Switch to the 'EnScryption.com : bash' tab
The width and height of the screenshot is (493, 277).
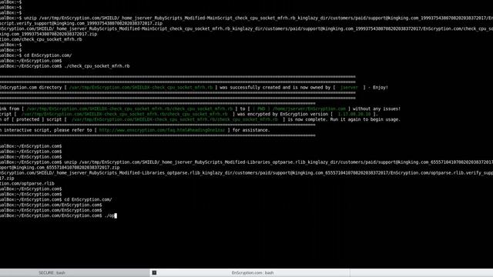pos(253,272)
